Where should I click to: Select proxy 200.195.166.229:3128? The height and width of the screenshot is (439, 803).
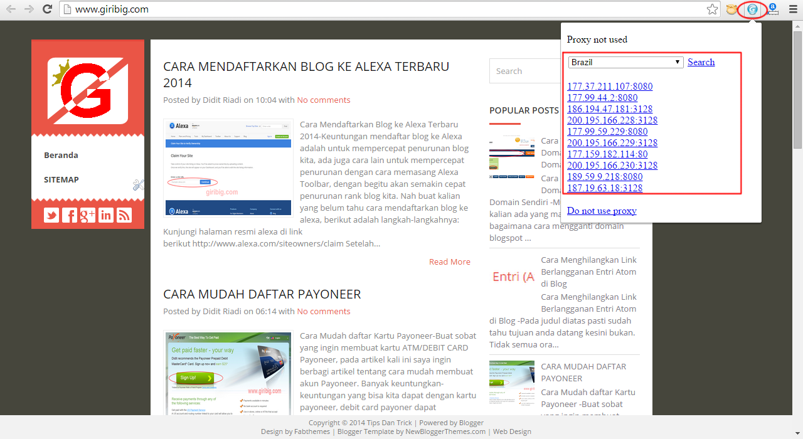coord(612,143)
